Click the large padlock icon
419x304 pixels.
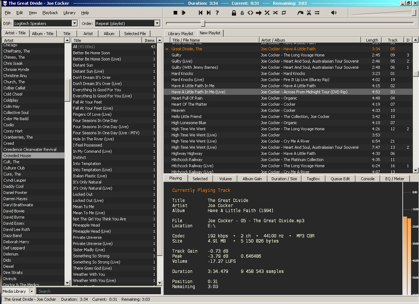tap(234, 13)
